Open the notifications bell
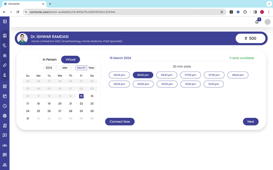 click(x=257, y=22)
